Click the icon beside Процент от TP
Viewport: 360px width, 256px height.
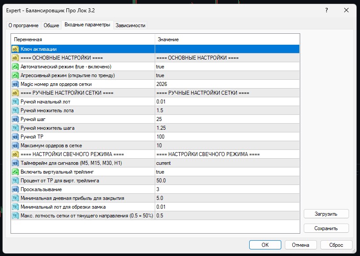pyautogui.click(x=15, y=181)
